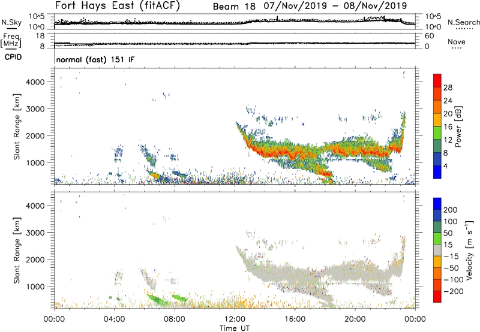Click the '08:00' time axis label
480x332 pixels.
[x=175, y=319]
